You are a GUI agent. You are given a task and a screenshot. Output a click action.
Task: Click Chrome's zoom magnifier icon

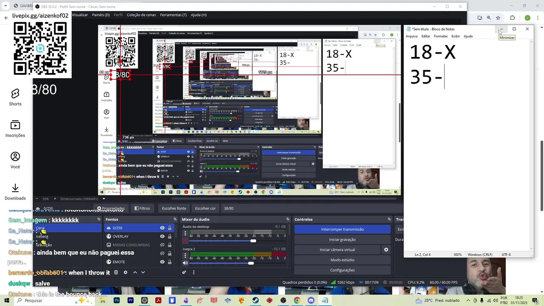point(489,18)
